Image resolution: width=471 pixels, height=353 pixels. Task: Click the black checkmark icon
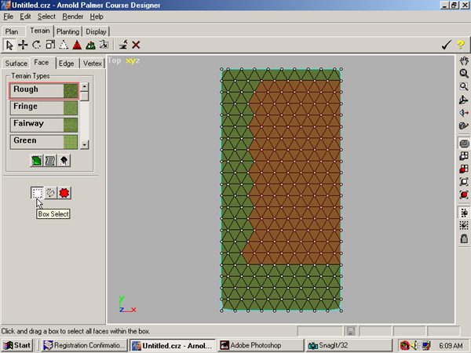[x=447, y=45]
